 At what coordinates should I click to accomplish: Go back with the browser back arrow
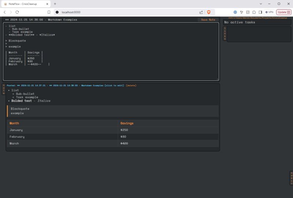point(5,12)
